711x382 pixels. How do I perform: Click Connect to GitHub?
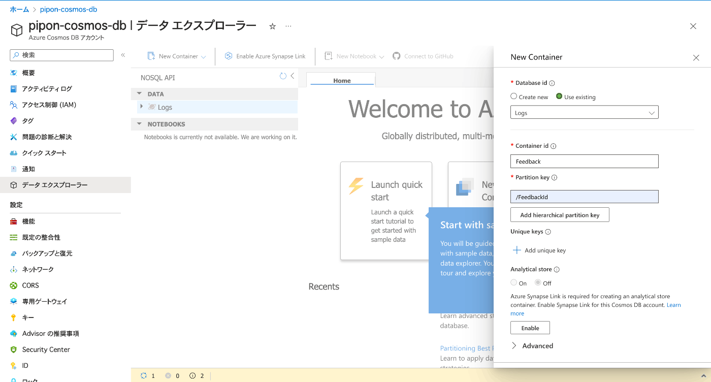point(423,56)
